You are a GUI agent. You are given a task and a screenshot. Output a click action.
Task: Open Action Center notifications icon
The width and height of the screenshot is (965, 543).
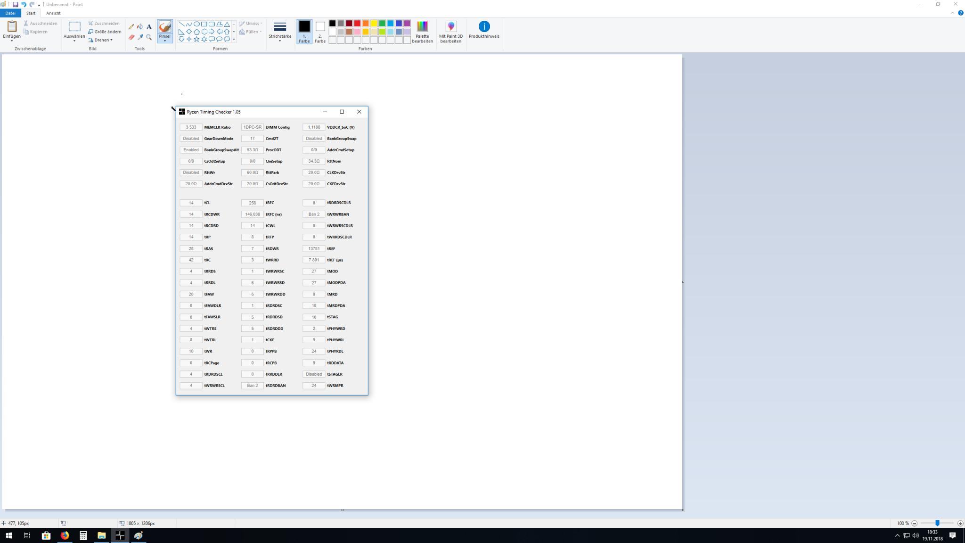952,535
